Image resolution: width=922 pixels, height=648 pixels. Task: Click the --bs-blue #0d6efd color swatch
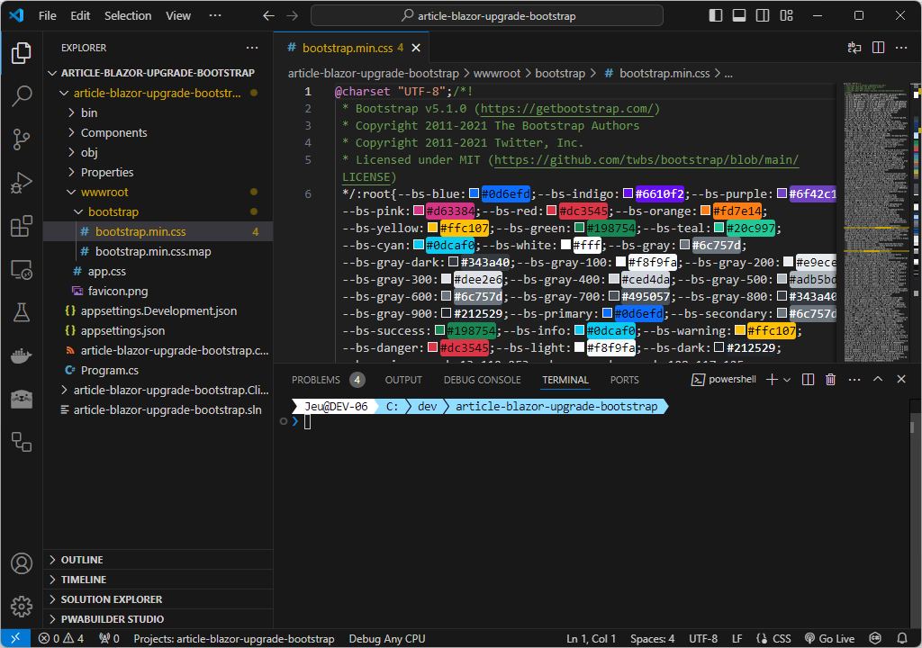click(x=474, y=193)
